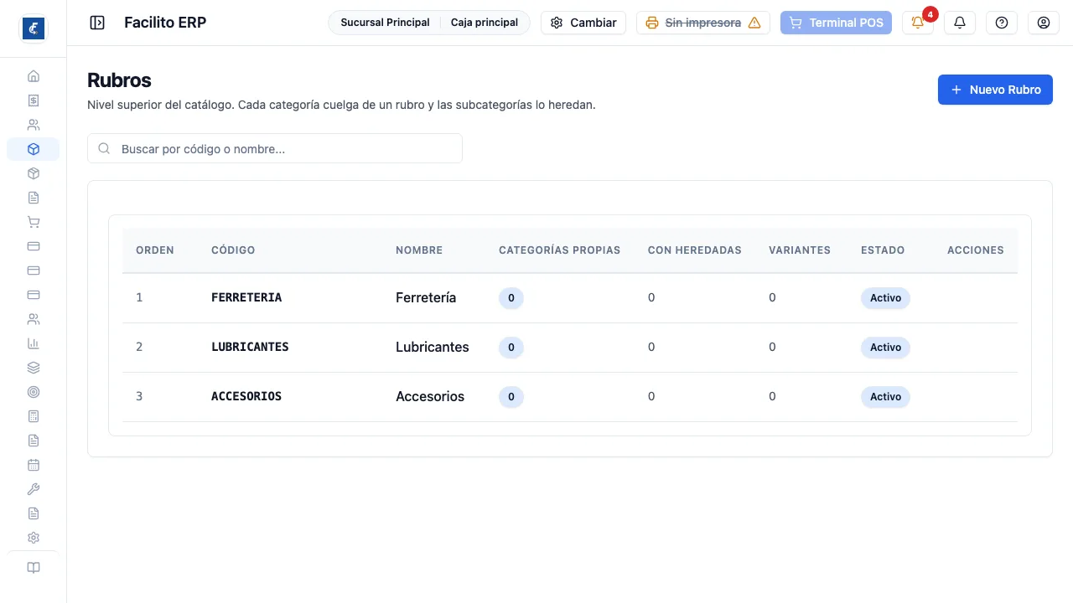Click the Ferretería name cell

point(426,297)
